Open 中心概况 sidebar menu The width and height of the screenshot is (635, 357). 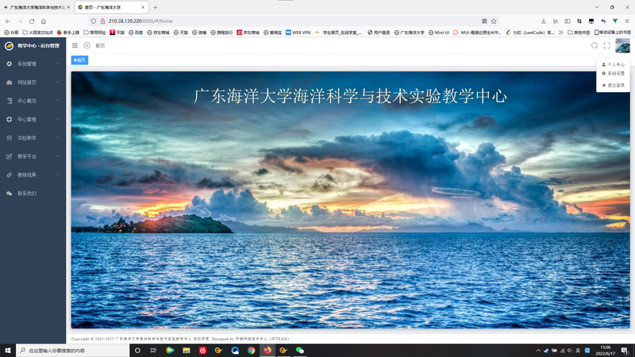pyautogui.click(x=33, y=101)
